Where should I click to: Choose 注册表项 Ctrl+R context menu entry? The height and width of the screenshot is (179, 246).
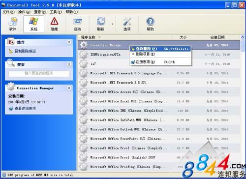coord(160,62)
